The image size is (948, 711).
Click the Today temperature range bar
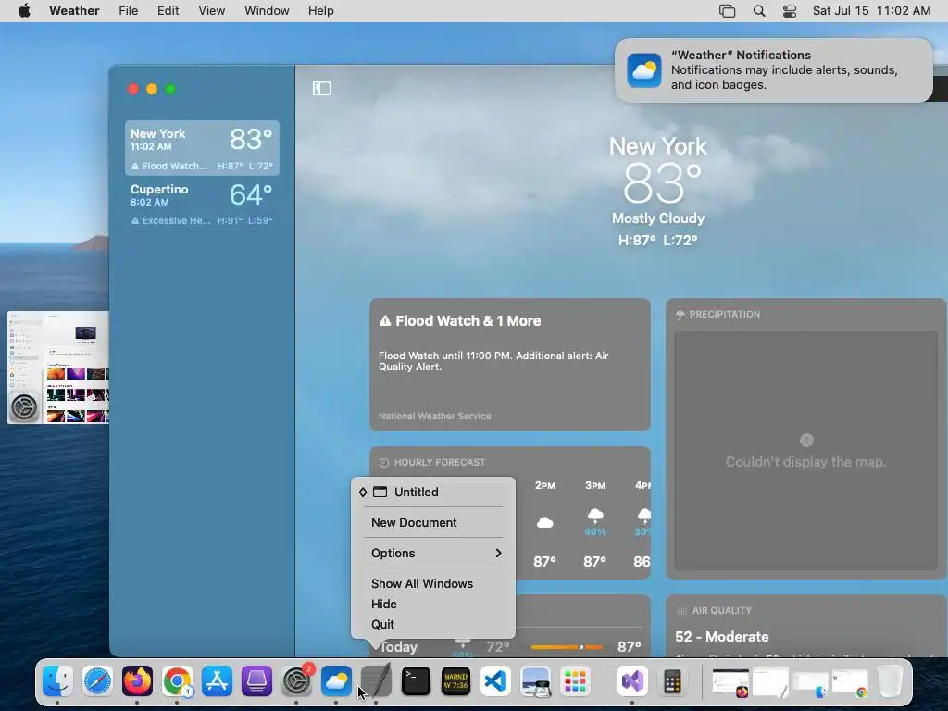pyautogui.click(x=567, y=647)
